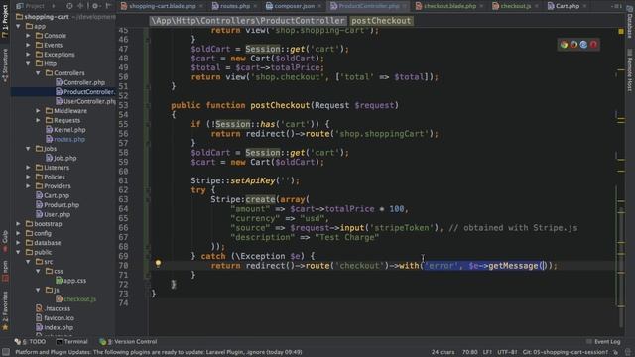Click the yellow inspection status square
The image size is (635, 357).
(x=621, y=31)
